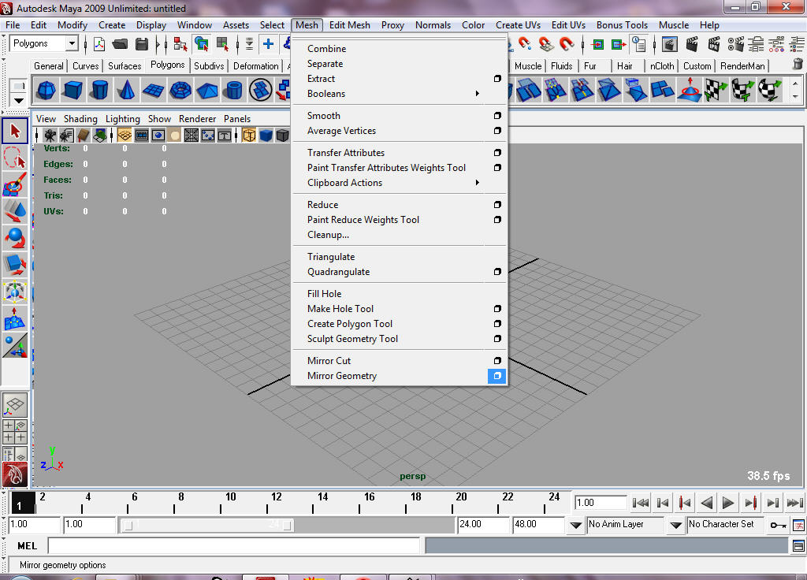Open the Quadrangulate options box
Screen dimensions: 807x580
[x=497, y=272]
